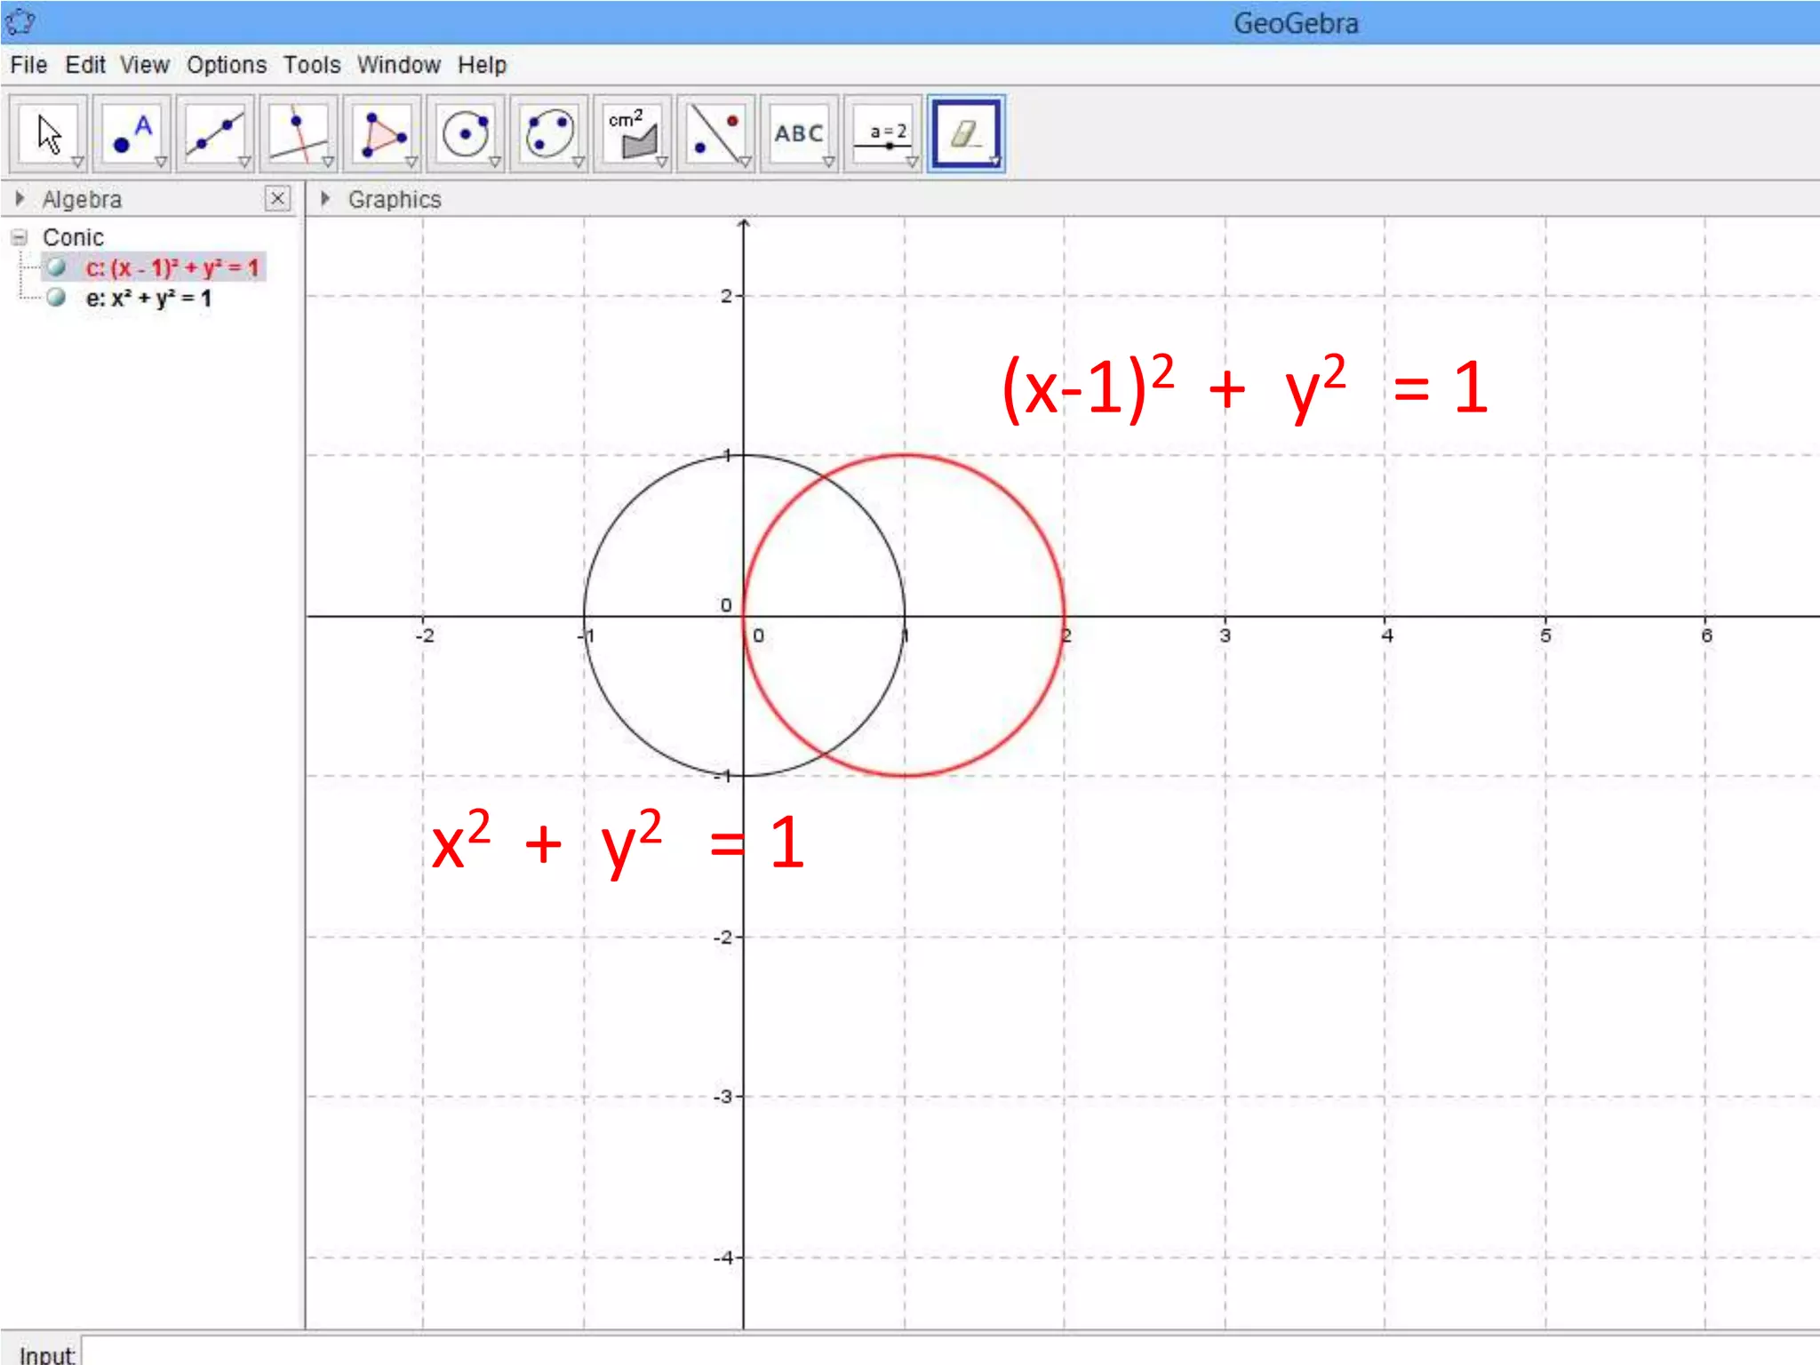
Task: Open the Options menu
Action: tap(226, 65)
